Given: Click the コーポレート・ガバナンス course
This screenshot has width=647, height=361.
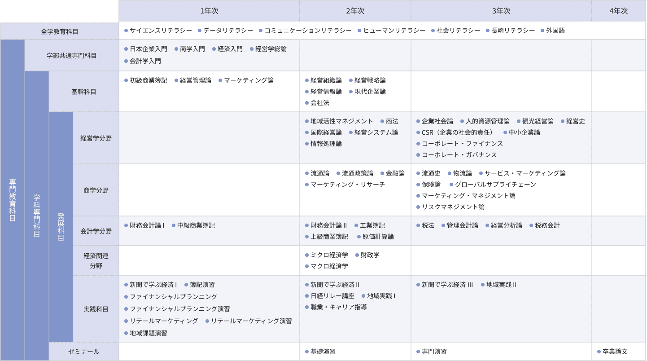Looking at the screenshot, I should (x=456, y=155).
